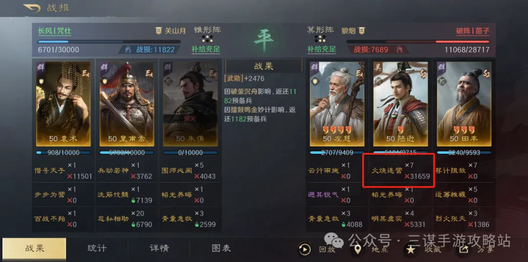Screen dimensions: 528x262
Task: Click the 锥形阵 formation dots icon
Action: pos(206,39)
